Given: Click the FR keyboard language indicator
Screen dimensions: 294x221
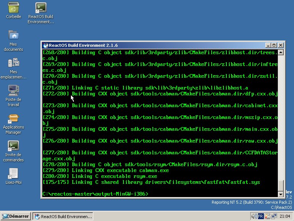Looking at the screenshot, I should coord(261,216).
